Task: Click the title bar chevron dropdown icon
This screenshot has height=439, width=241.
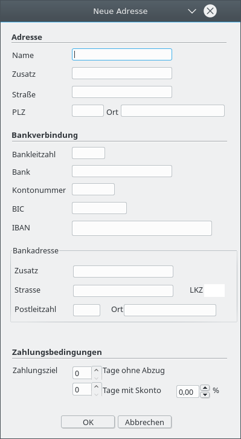Action: pos(192,11)
